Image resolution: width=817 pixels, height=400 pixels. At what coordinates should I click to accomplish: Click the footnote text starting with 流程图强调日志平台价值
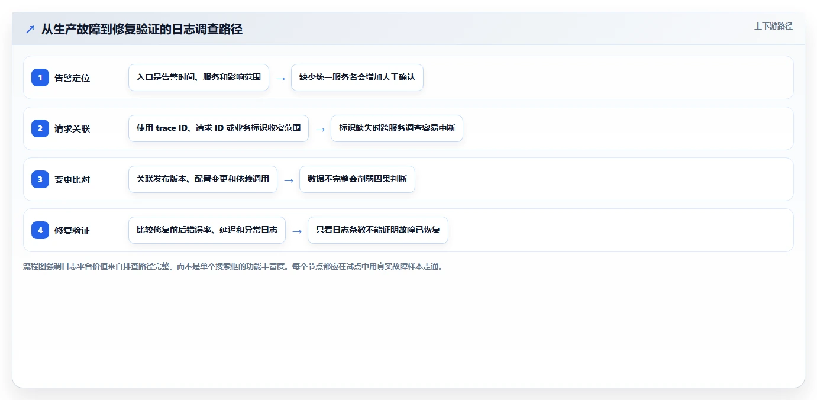pyautogui.click(x=232, y=266)
